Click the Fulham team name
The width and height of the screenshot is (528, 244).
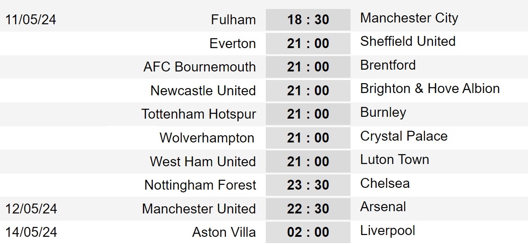233,19
